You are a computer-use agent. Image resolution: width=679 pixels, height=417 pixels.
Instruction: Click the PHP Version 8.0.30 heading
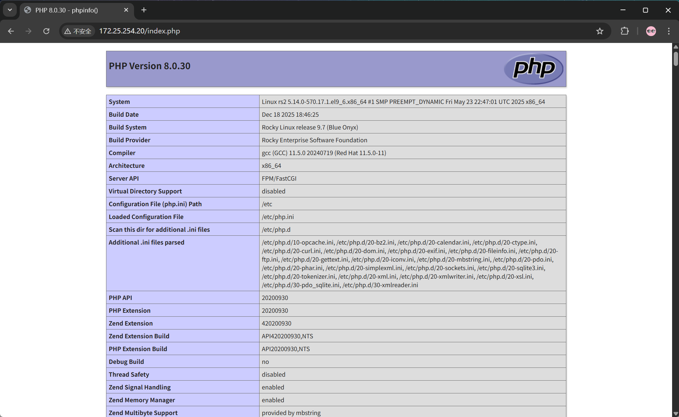click(149, 66)
